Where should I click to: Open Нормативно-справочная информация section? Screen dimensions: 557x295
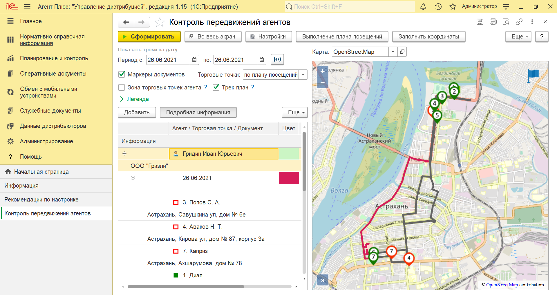(x=52, y=40)
